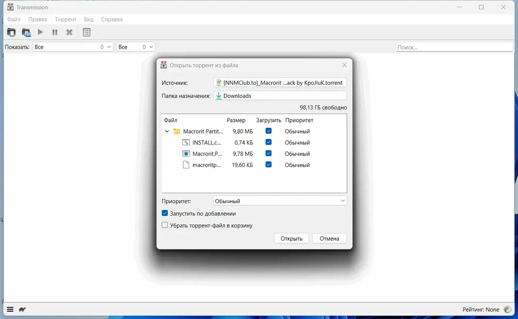Start torrent with the play icon
The height and width of the screenshot is (319, 518).
point(40,32)
